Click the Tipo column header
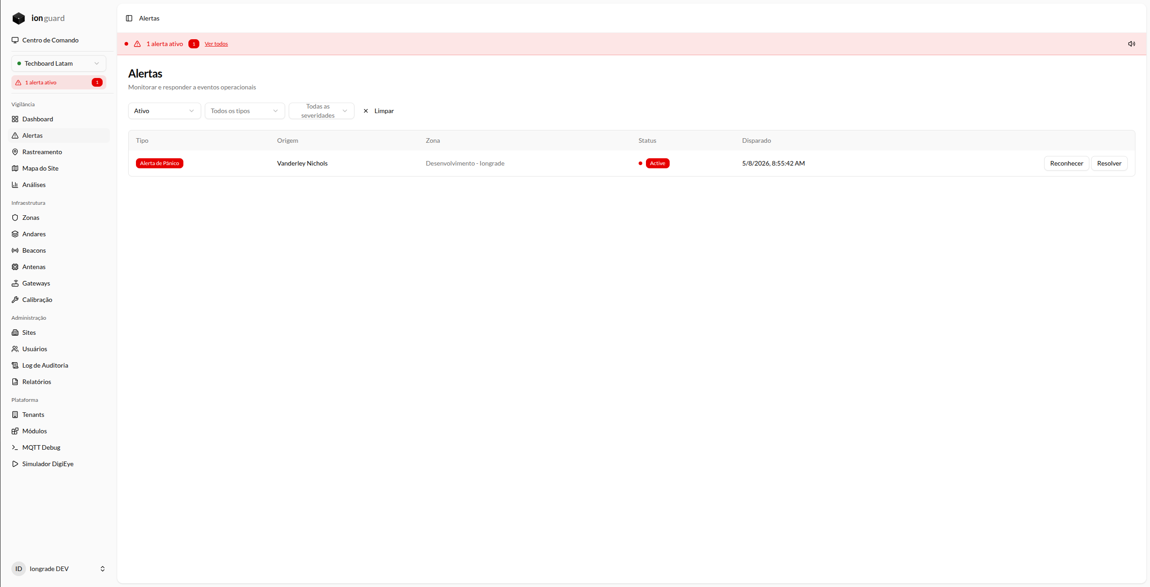Viewport: 1150px width, 587px height. click(x=142, y=140)
